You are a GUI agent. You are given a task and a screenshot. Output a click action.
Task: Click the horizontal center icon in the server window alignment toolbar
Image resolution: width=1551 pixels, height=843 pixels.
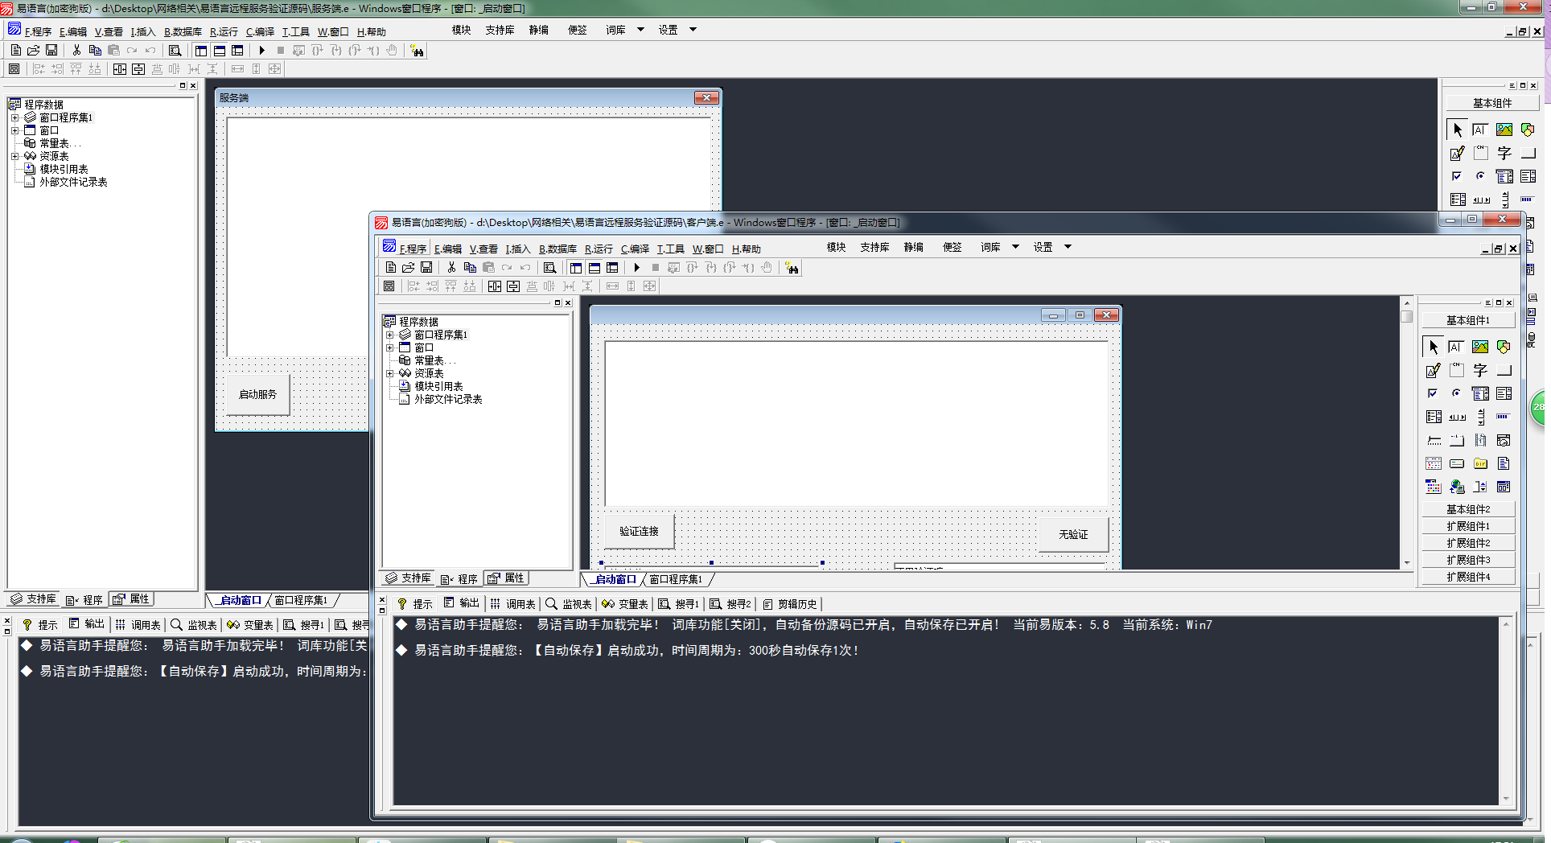click(120, 69)
